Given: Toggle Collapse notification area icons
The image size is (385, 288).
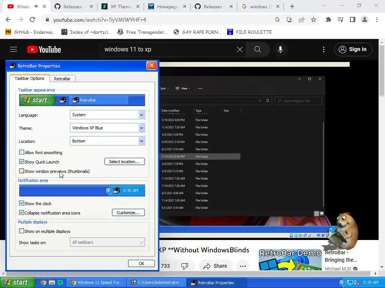Looking at the screenshot, I should click(21, 213).
